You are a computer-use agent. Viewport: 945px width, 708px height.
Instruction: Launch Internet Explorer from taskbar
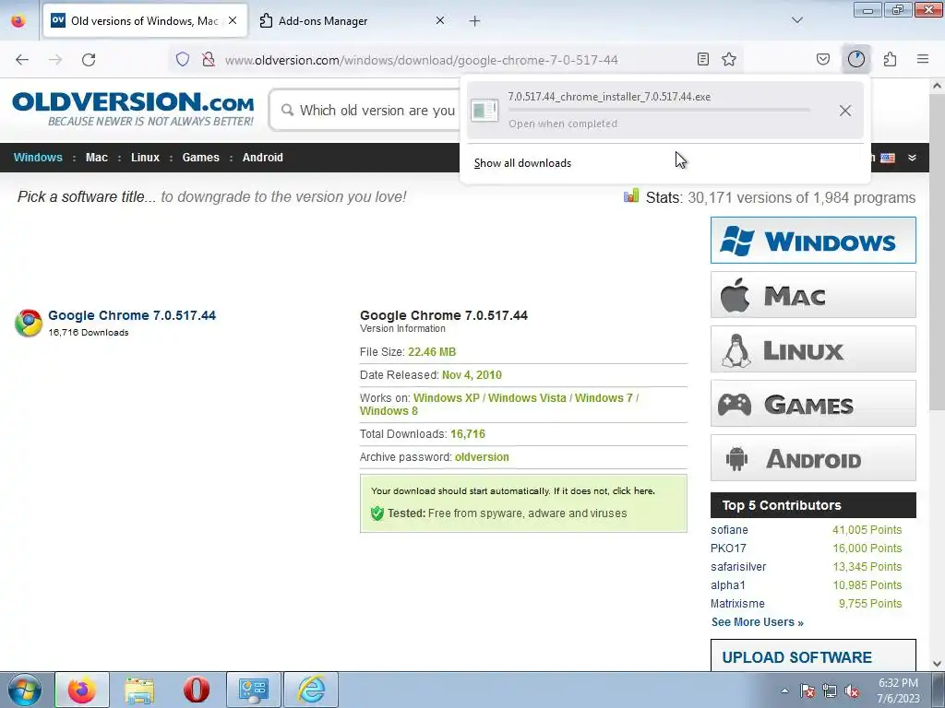pos(311,690)
